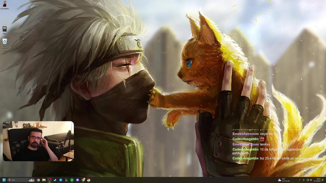This screenshot has width=326, height=183.
Task: Open the red calendar app taskbar icon
Action: pos(89,180)
